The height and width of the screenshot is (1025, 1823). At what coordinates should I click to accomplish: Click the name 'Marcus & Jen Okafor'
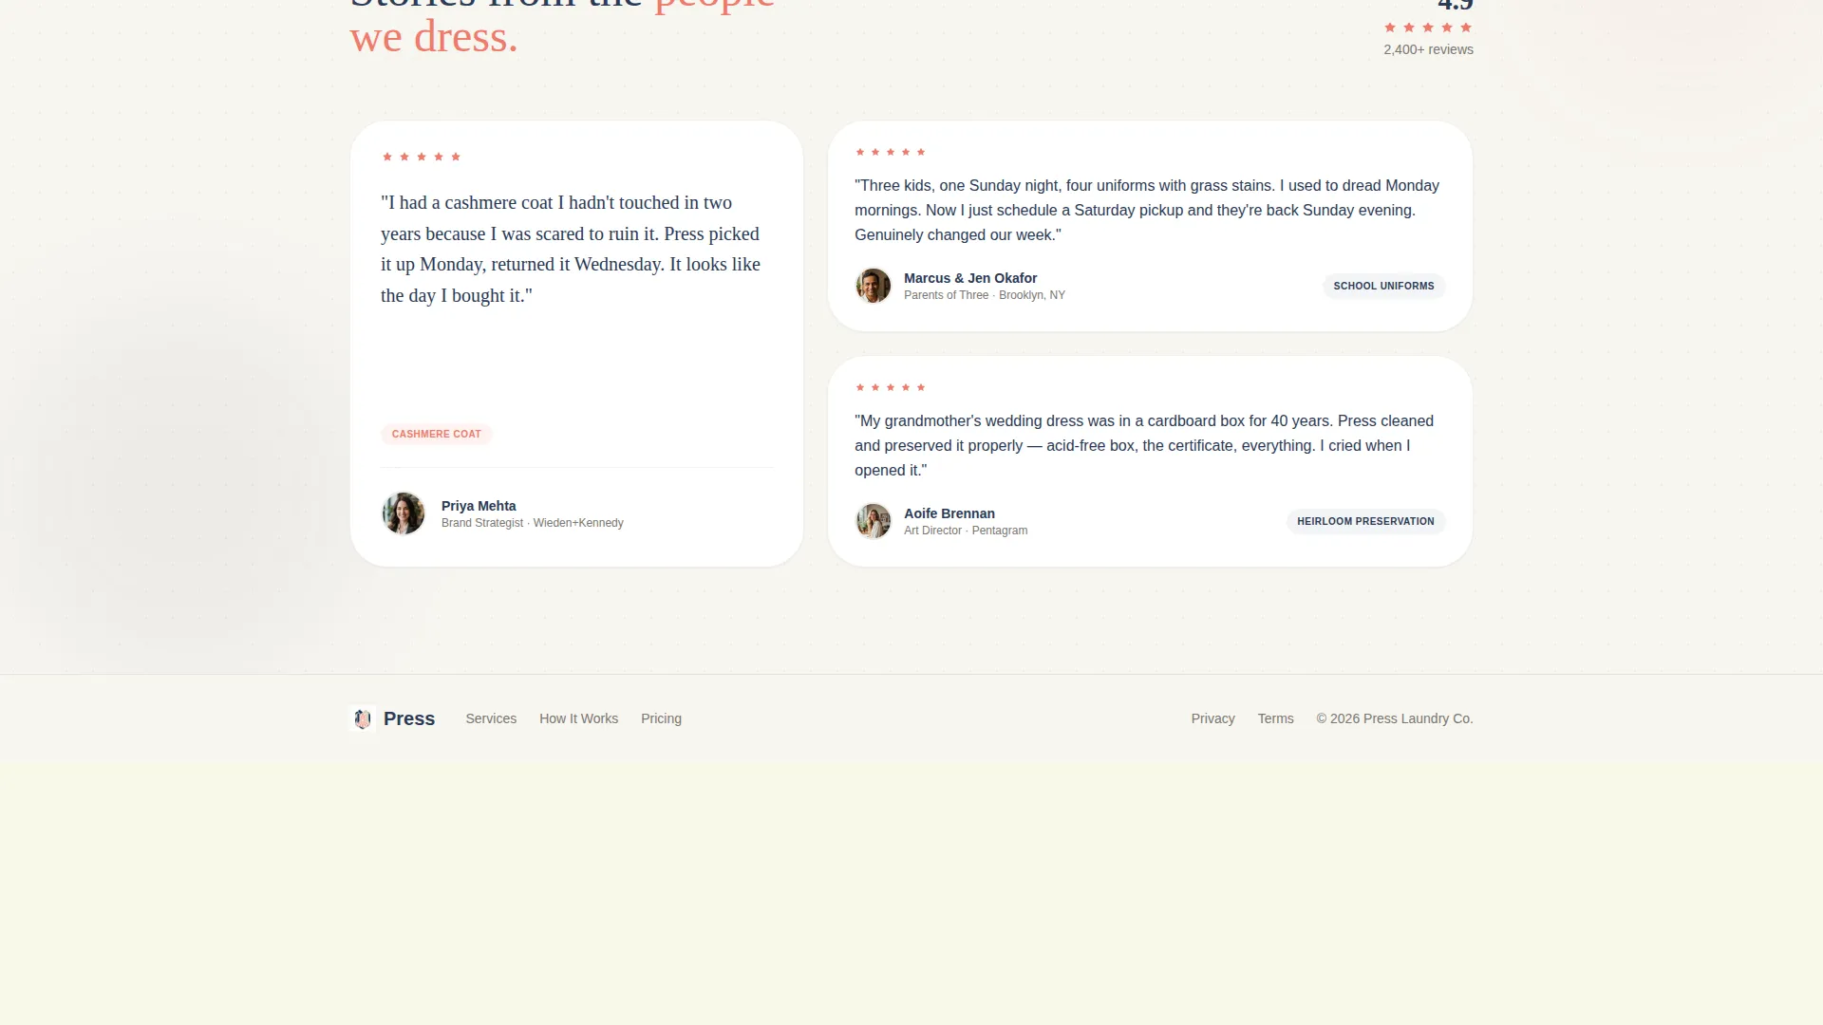coord(970,279)
